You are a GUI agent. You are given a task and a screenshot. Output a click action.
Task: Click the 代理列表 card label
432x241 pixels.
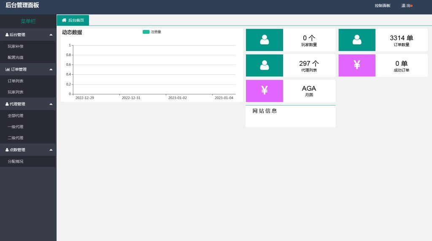(x=309, y=70)
